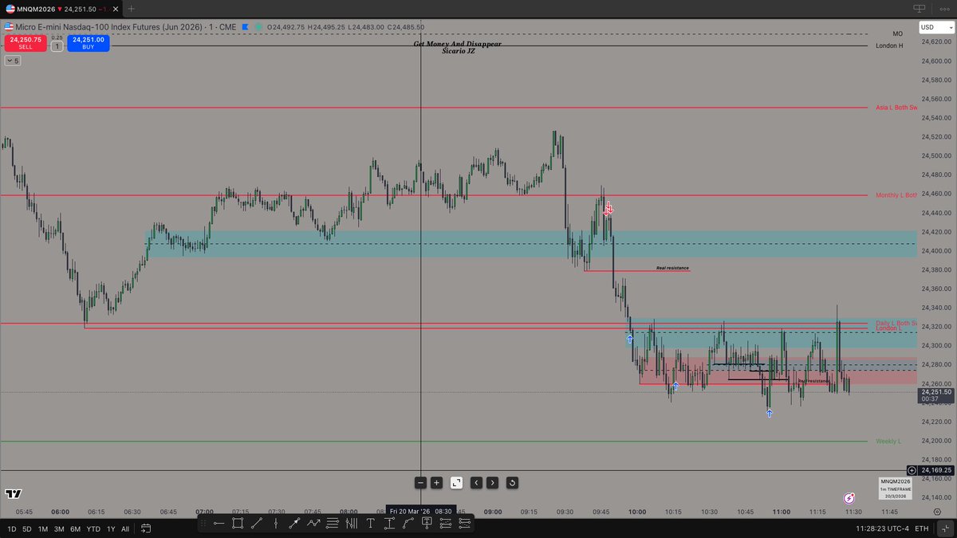Open the three-dots more menu

[x=943, y=7]
